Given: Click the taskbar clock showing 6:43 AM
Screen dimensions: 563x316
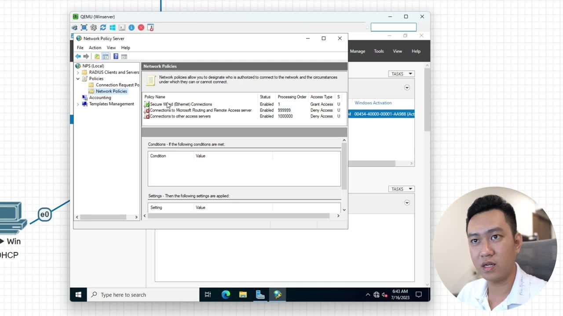Looking at the screenshot, I should tap(400, 294).
